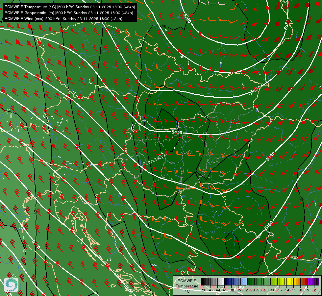Click the -29 legend tick value
This screenshot has height=296, width=322.
252,290
